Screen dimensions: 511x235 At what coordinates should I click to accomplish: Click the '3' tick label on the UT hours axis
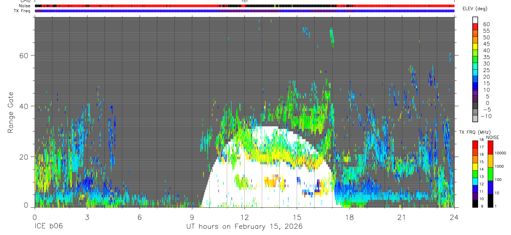(87, 217)
